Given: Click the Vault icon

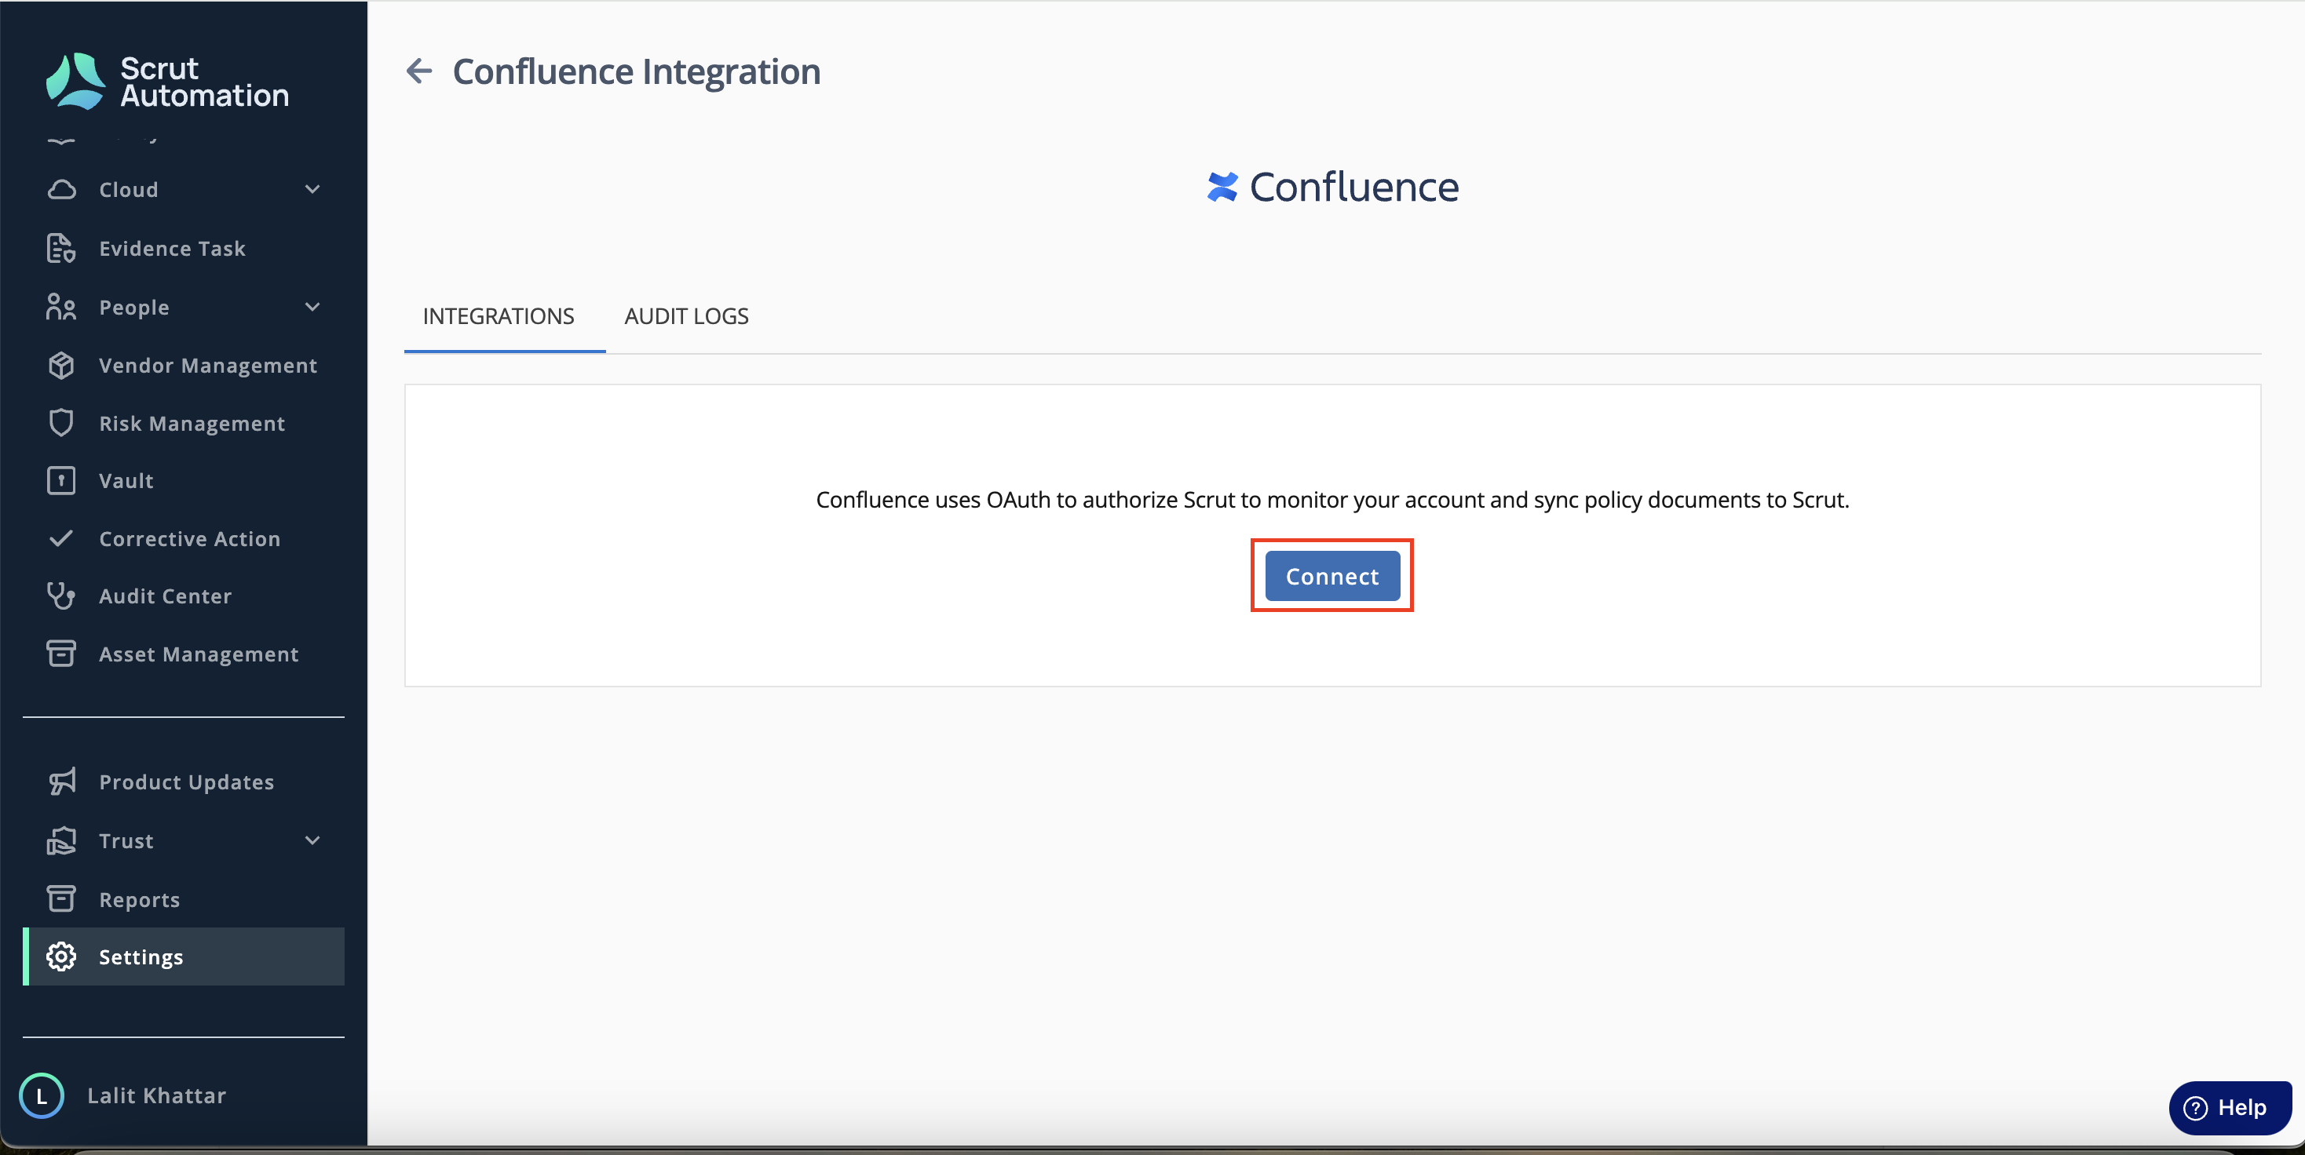Looking at the screenshot, I should 61,480.
